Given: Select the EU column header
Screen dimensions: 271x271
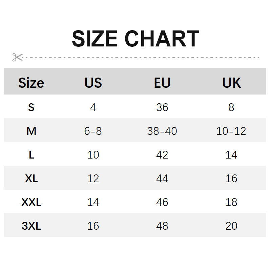Looking at the screenshot, I should (x=162, y=83).
